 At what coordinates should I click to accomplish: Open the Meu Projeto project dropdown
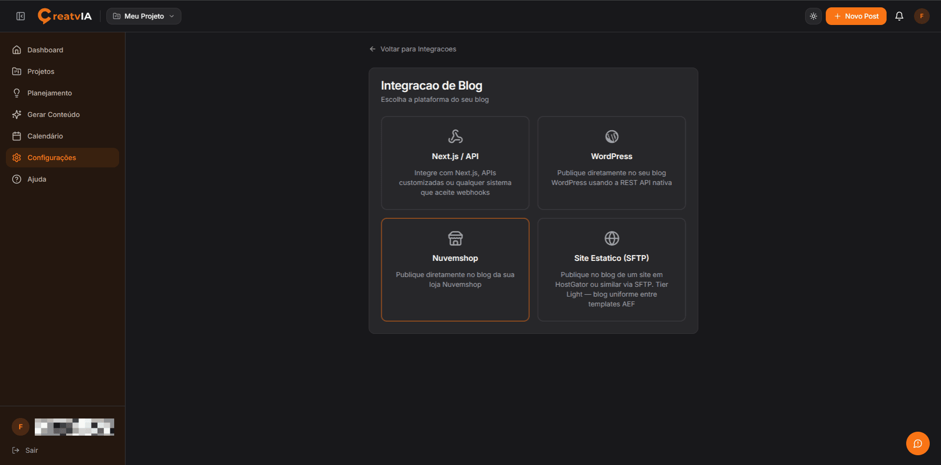(x=144, y=16)
